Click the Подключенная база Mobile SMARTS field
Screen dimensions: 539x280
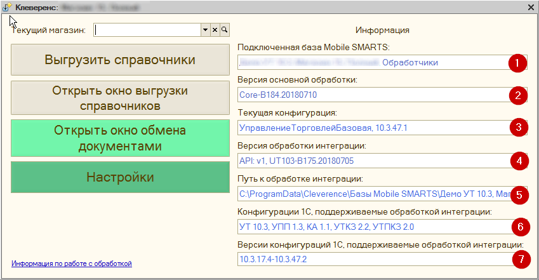click(382, 62)
